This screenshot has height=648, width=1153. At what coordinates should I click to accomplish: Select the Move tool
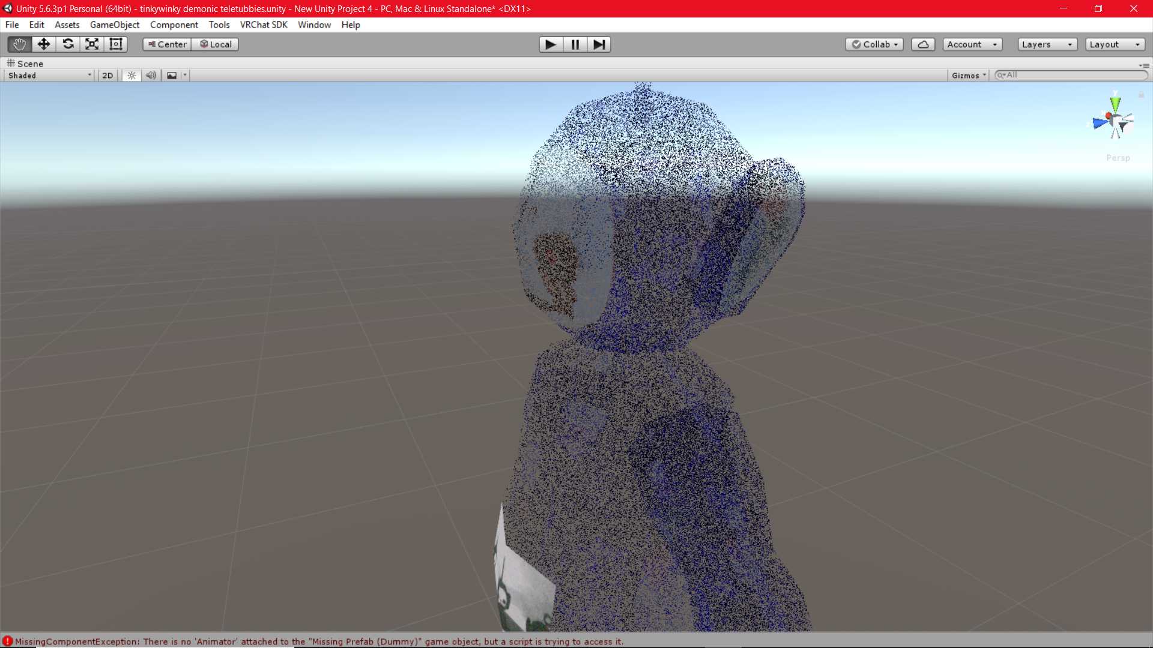point(43,44)
